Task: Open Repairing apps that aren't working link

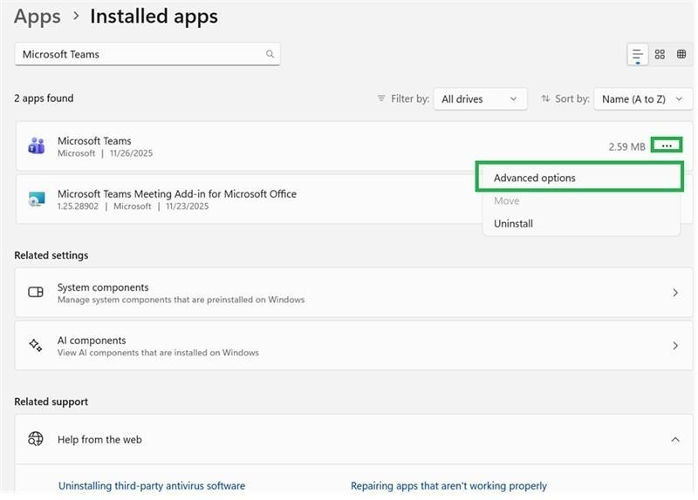Action: pos(448,486)
